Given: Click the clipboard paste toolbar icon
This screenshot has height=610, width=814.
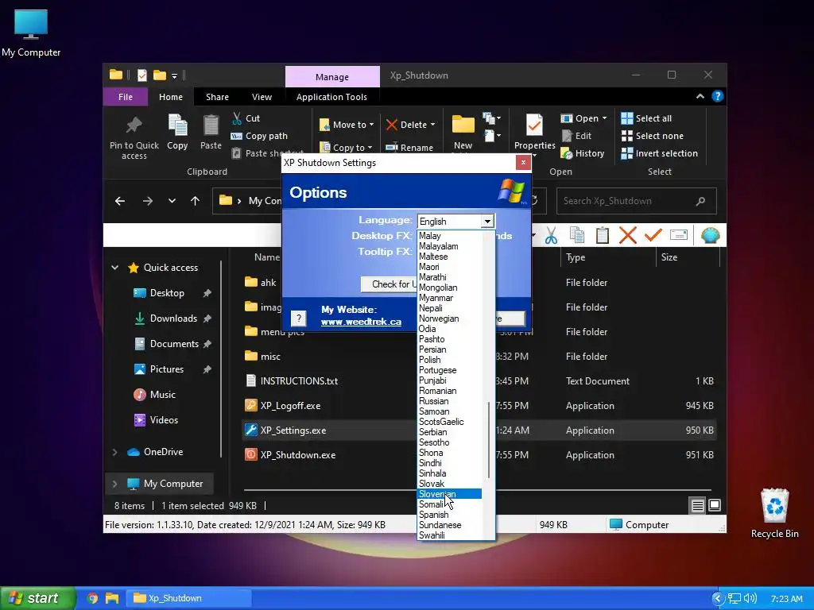Looking at the screenshot, I should (603, 235).
